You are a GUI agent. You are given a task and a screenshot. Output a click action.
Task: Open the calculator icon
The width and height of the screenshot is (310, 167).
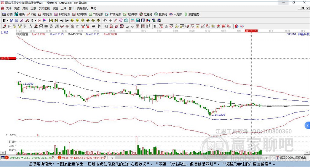pos(138,20)
